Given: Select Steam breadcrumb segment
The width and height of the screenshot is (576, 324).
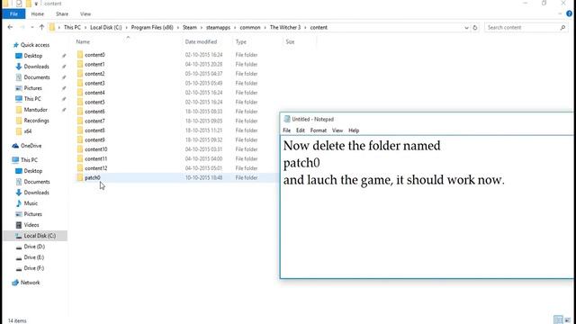Looking at the screenshot, I should [190, 28].
